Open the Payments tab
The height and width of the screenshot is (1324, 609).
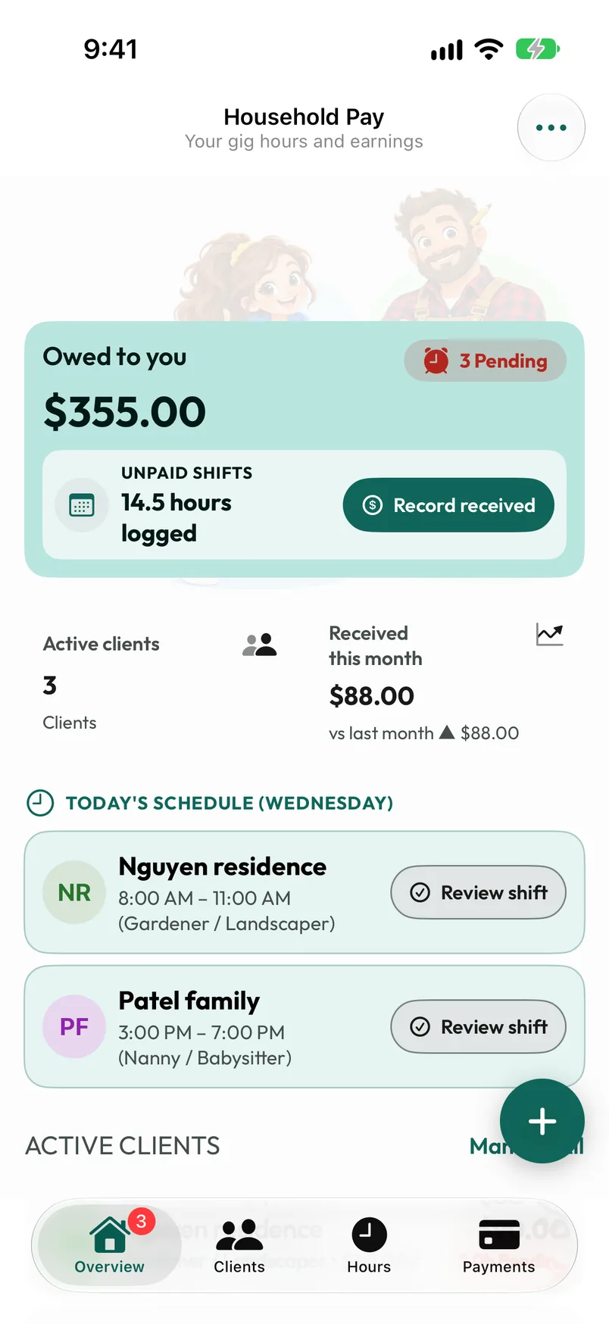[499, 1245]
